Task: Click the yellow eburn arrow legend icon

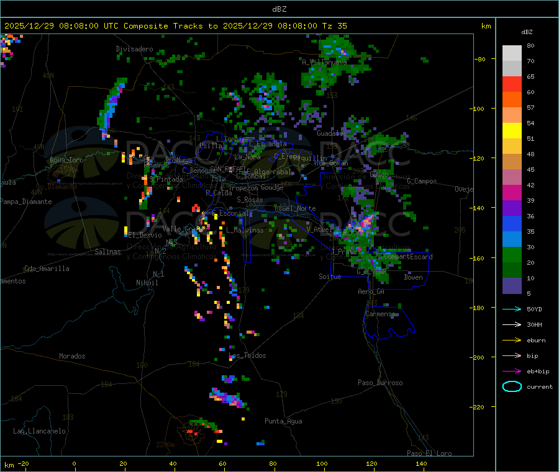Action: coord(512,341)
